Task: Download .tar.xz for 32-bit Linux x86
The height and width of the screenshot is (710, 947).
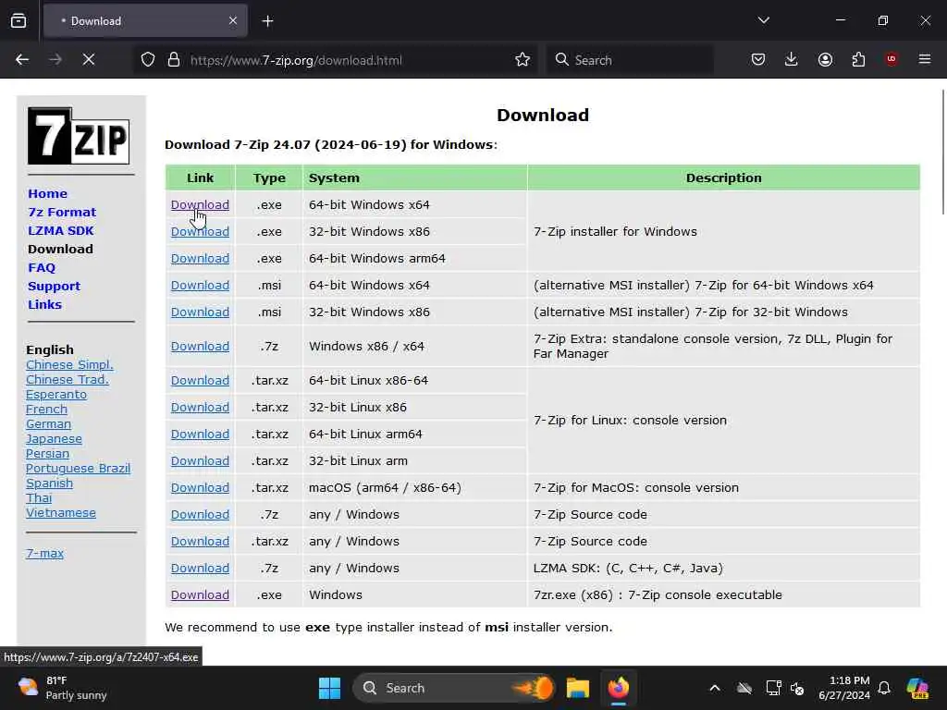Action: (x=200, y=408)
